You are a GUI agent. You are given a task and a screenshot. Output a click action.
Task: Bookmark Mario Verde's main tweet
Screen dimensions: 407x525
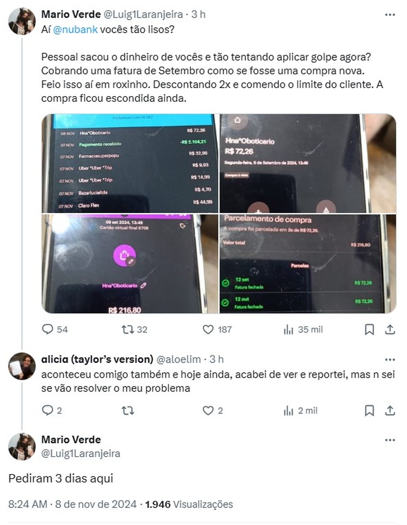tap(369, 330)
